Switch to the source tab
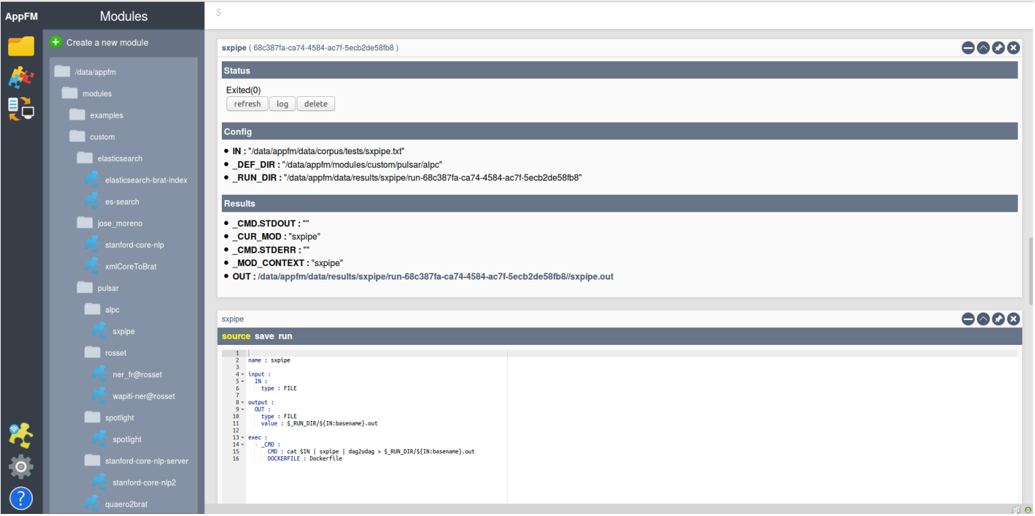 point(236,335)
